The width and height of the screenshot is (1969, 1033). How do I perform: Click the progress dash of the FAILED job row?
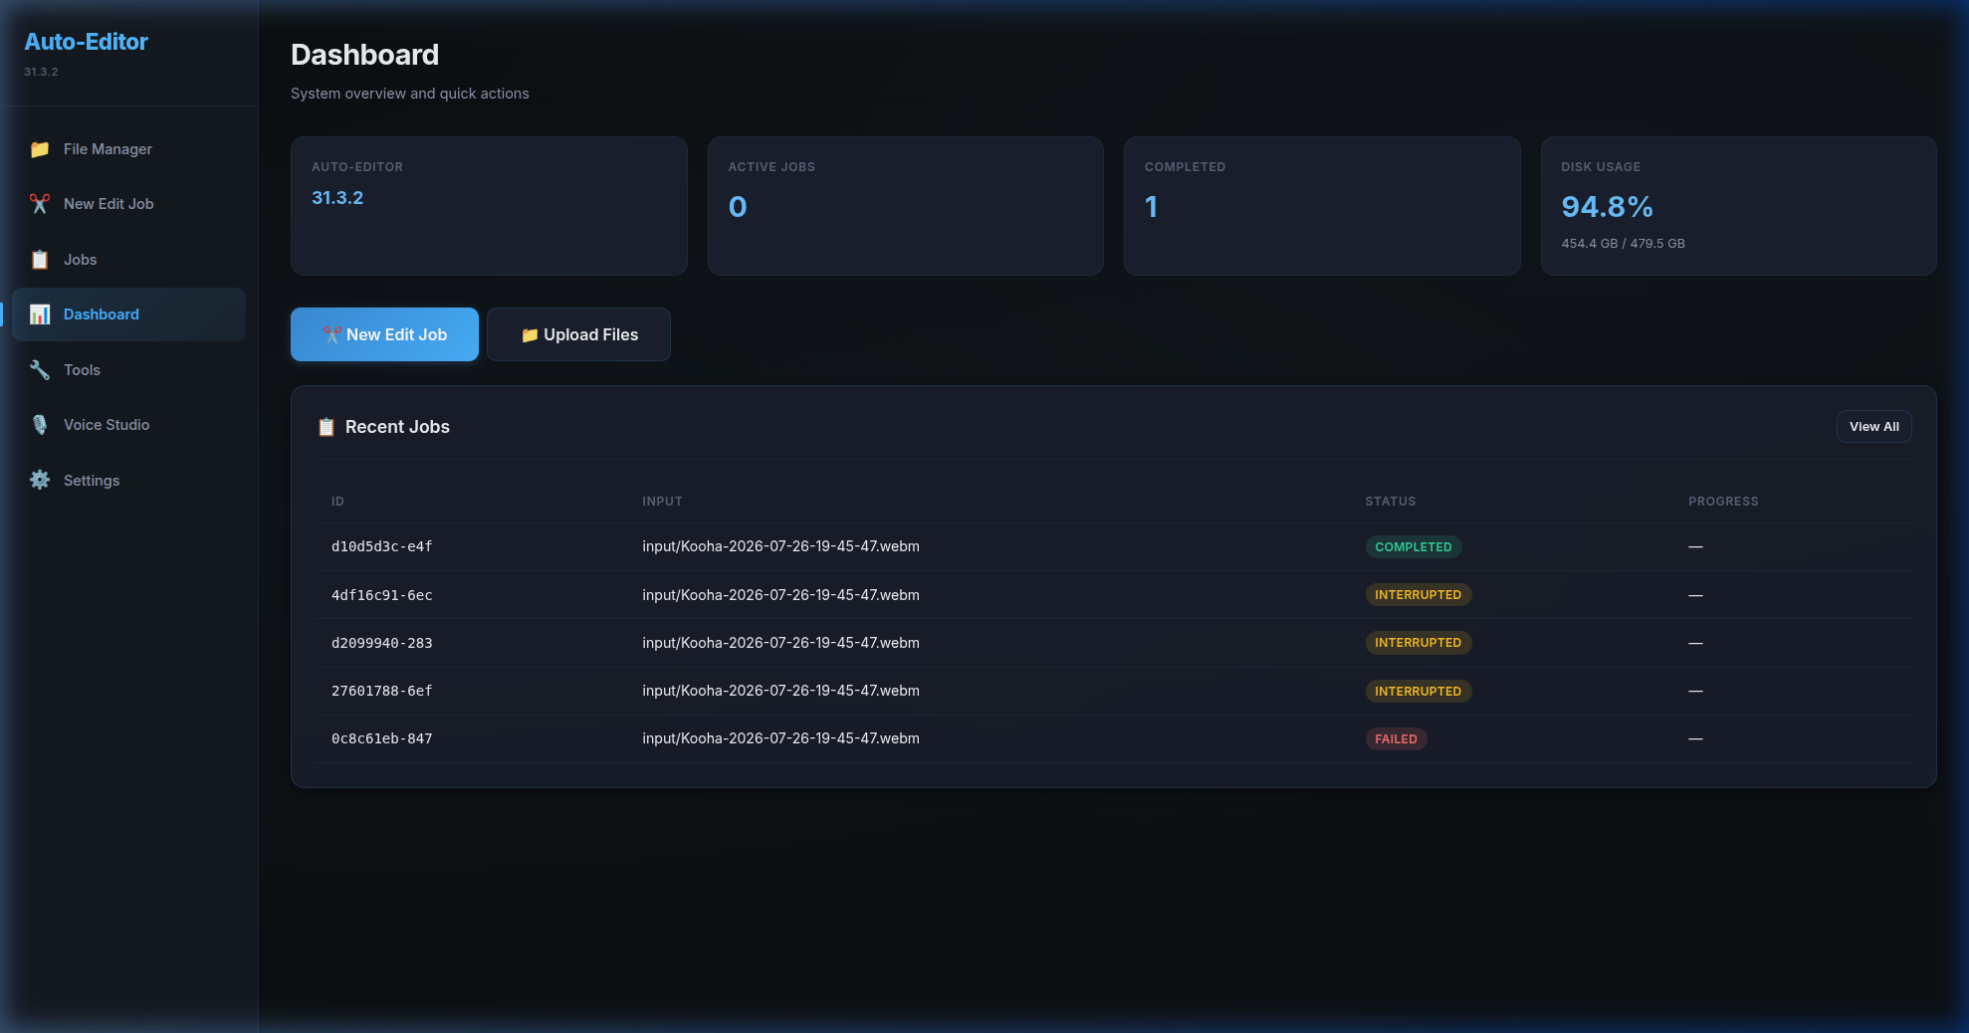1695,738
